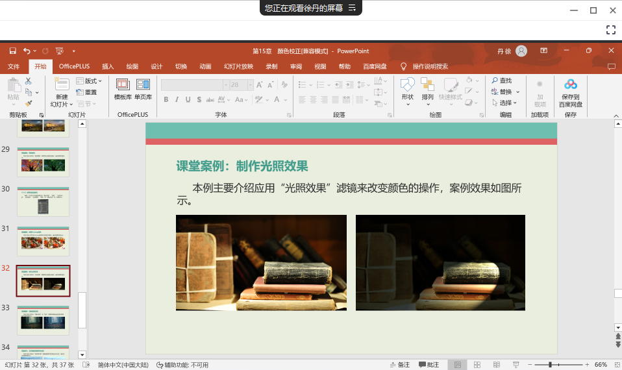Click the Find (查找) magnifier

[x=501, y=80]
